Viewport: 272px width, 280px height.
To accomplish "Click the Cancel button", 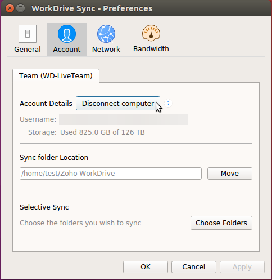I will 194,267.
